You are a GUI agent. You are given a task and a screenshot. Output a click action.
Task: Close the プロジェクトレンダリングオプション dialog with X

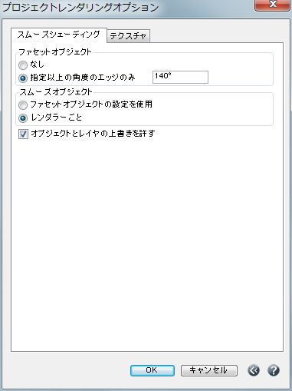click(x=273, y=5)
